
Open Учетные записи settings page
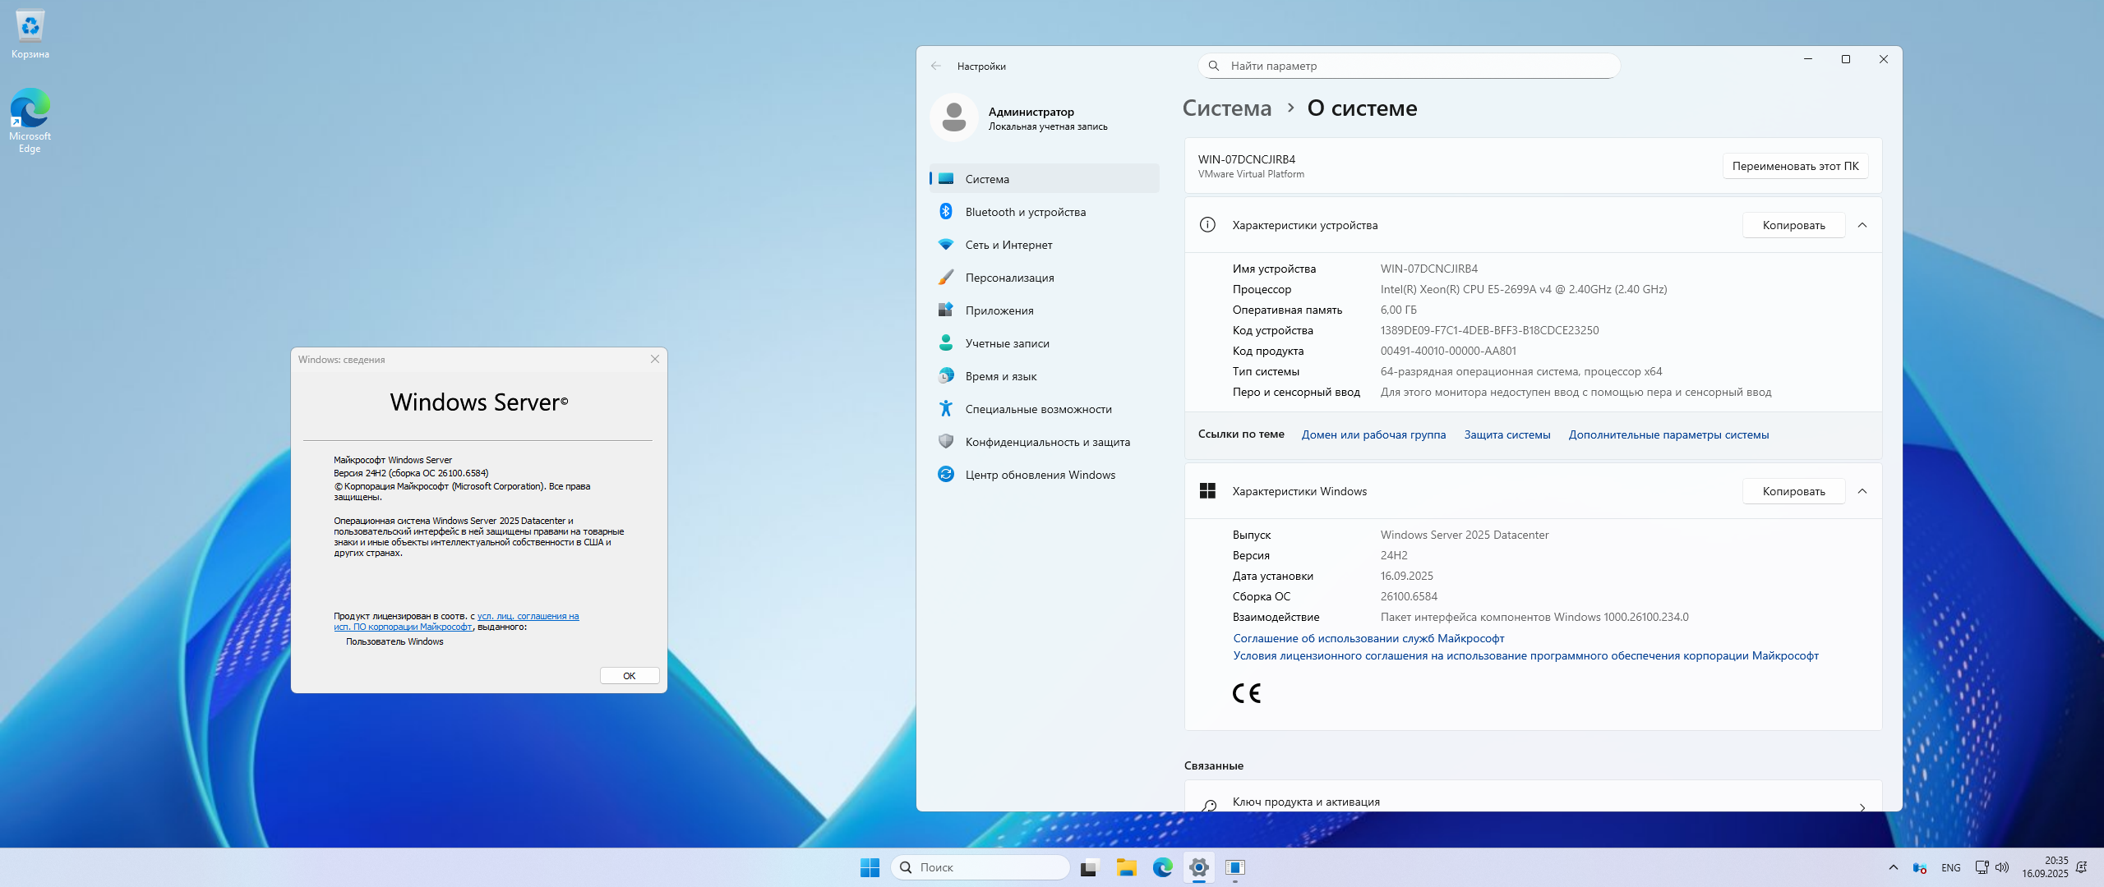(x=1045, y=342)
